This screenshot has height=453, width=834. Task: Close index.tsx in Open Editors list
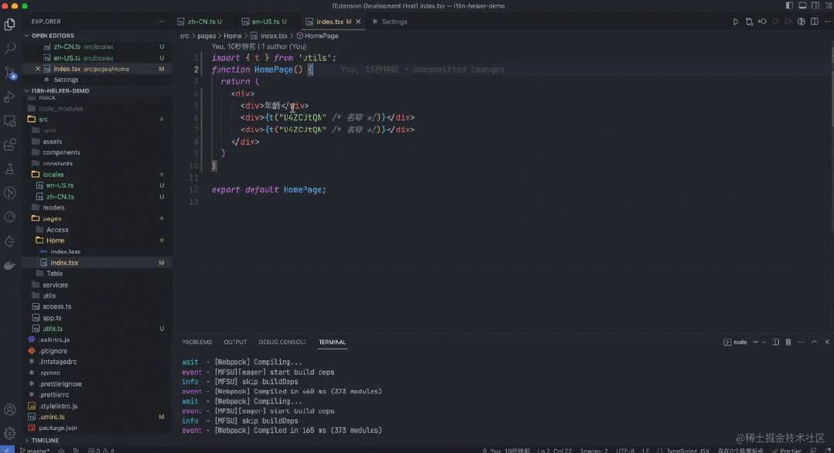pos(38,69)
